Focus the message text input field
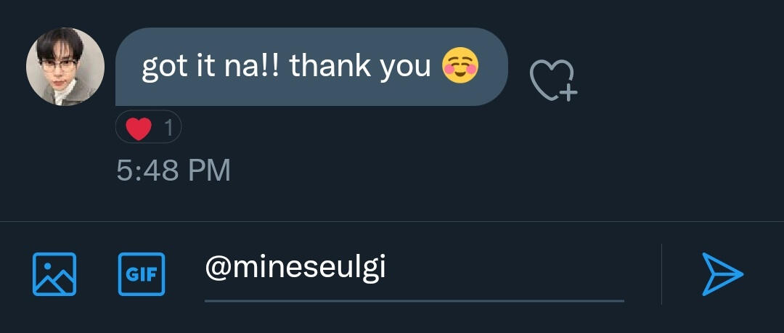Screen dimensions: 784x333 (x=414, y=274)
